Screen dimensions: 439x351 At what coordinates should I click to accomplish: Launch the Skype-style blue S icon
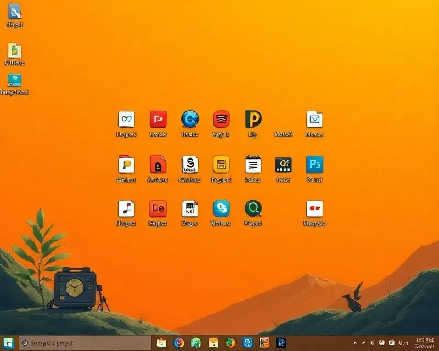pyautogui.click(x=221, y=208)
